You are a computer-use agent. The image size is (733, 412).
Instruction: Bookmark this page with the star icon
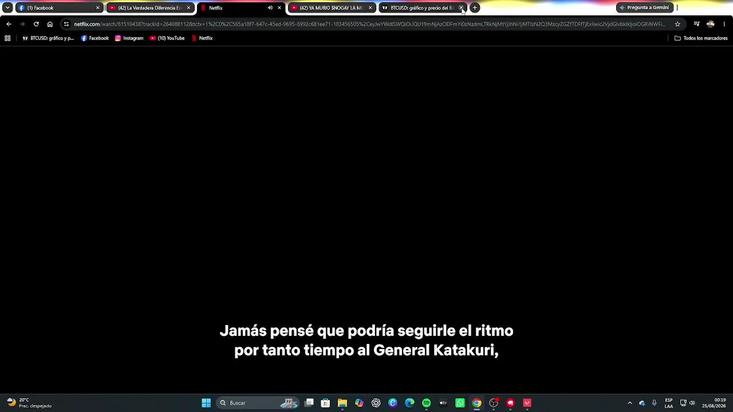click(x=677, y=24)
